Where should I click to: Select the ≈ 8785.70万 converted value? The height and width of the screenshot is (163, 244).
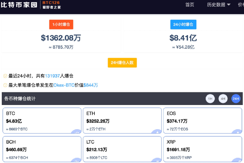coord(61,47)
